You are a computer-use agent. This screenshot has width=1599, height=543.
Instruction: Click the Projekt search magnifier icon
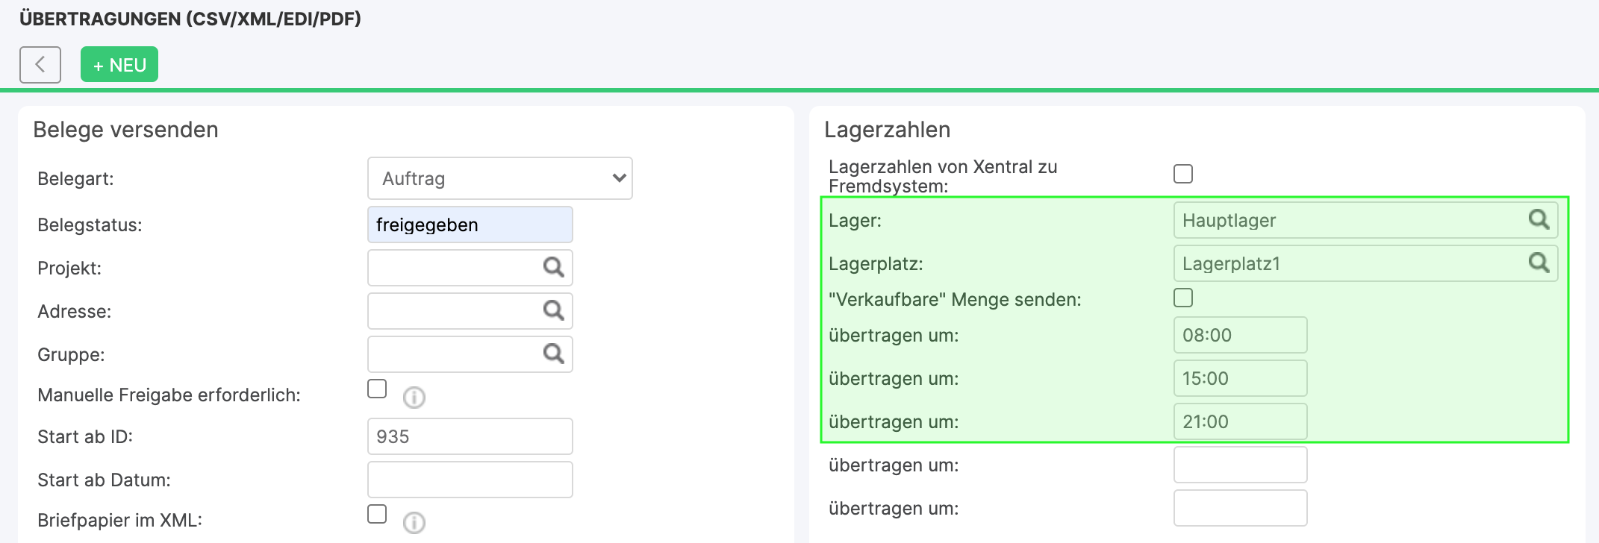[553, 267]
